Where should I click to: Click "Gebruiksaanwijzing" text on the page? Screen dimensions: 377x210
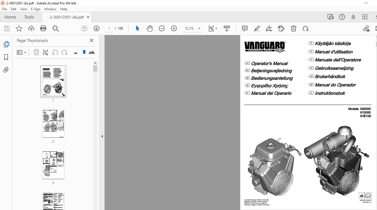click(x=334, y=68)
